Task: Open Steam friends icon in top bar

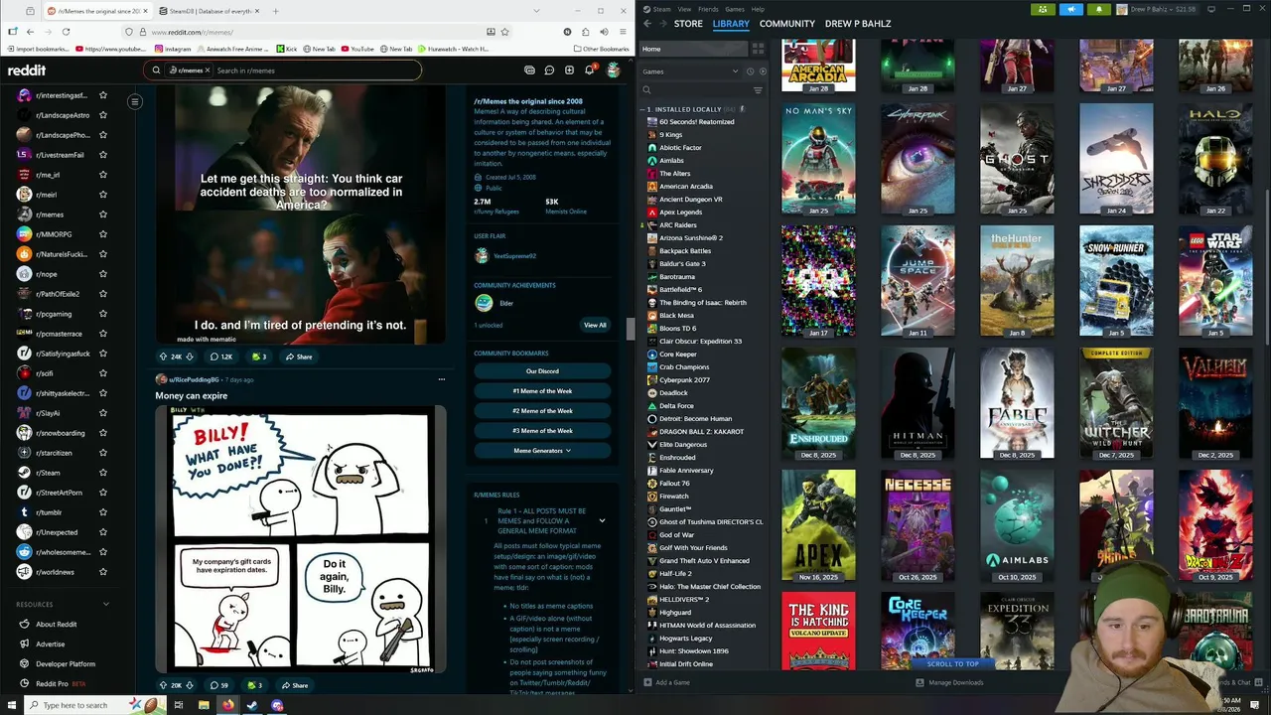Action: click(1042, 9)
